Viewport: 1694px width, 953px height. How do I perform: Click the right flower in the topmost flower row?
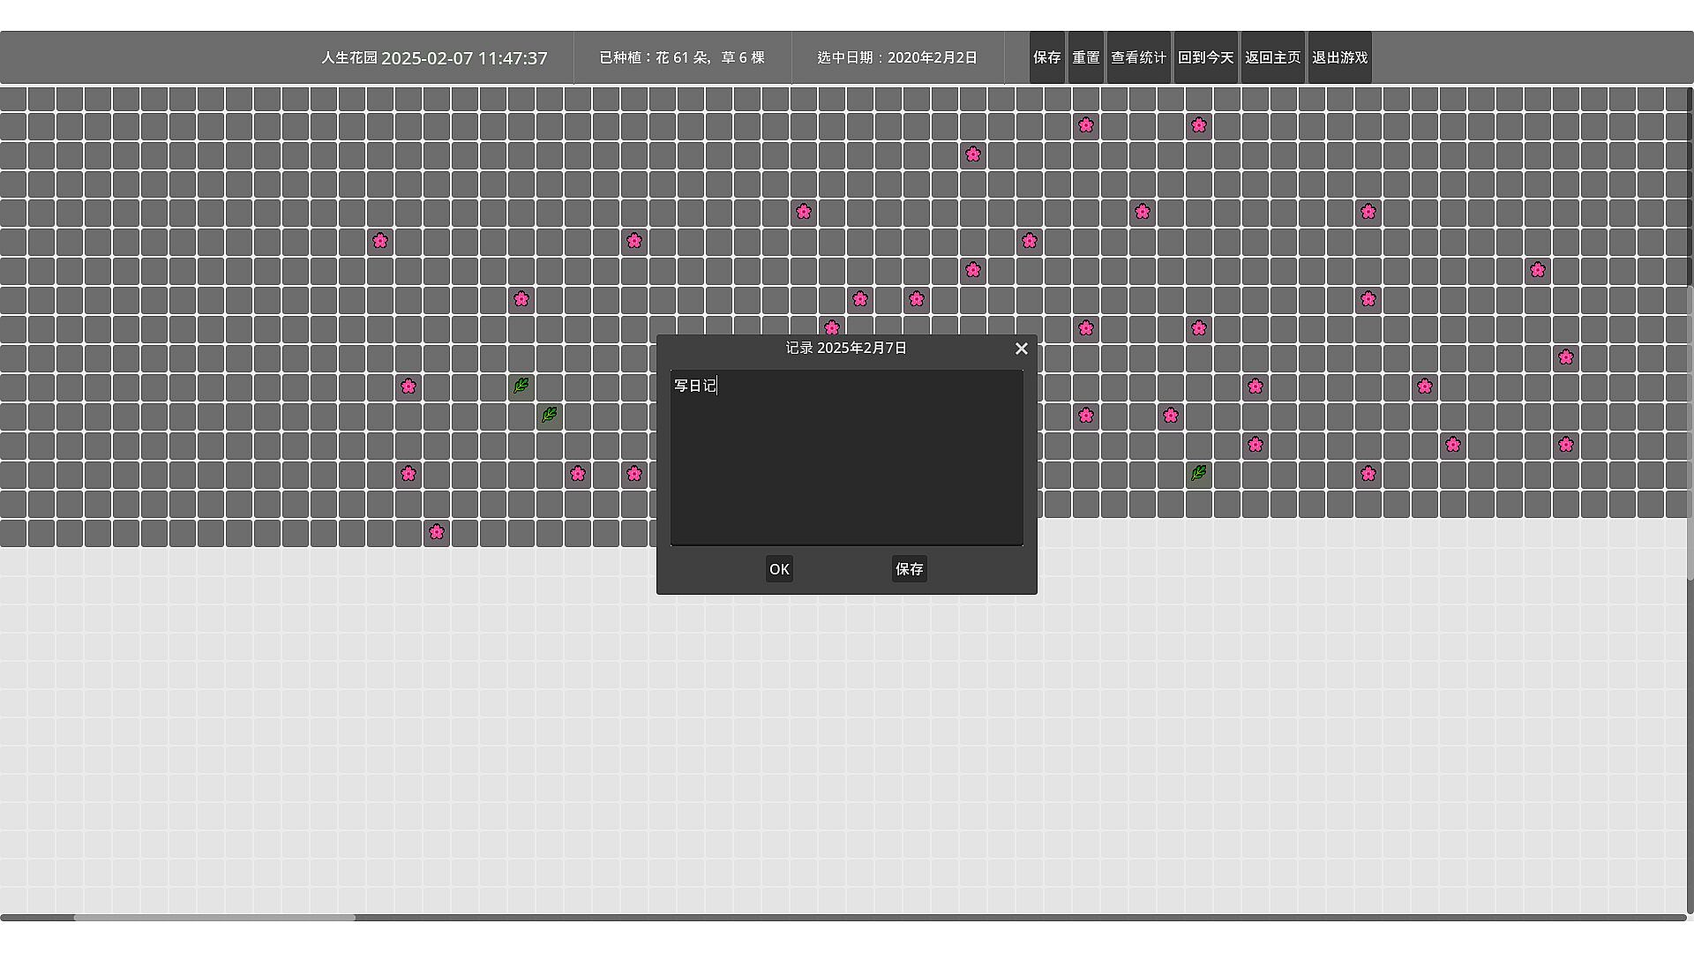coord(1198,125)
